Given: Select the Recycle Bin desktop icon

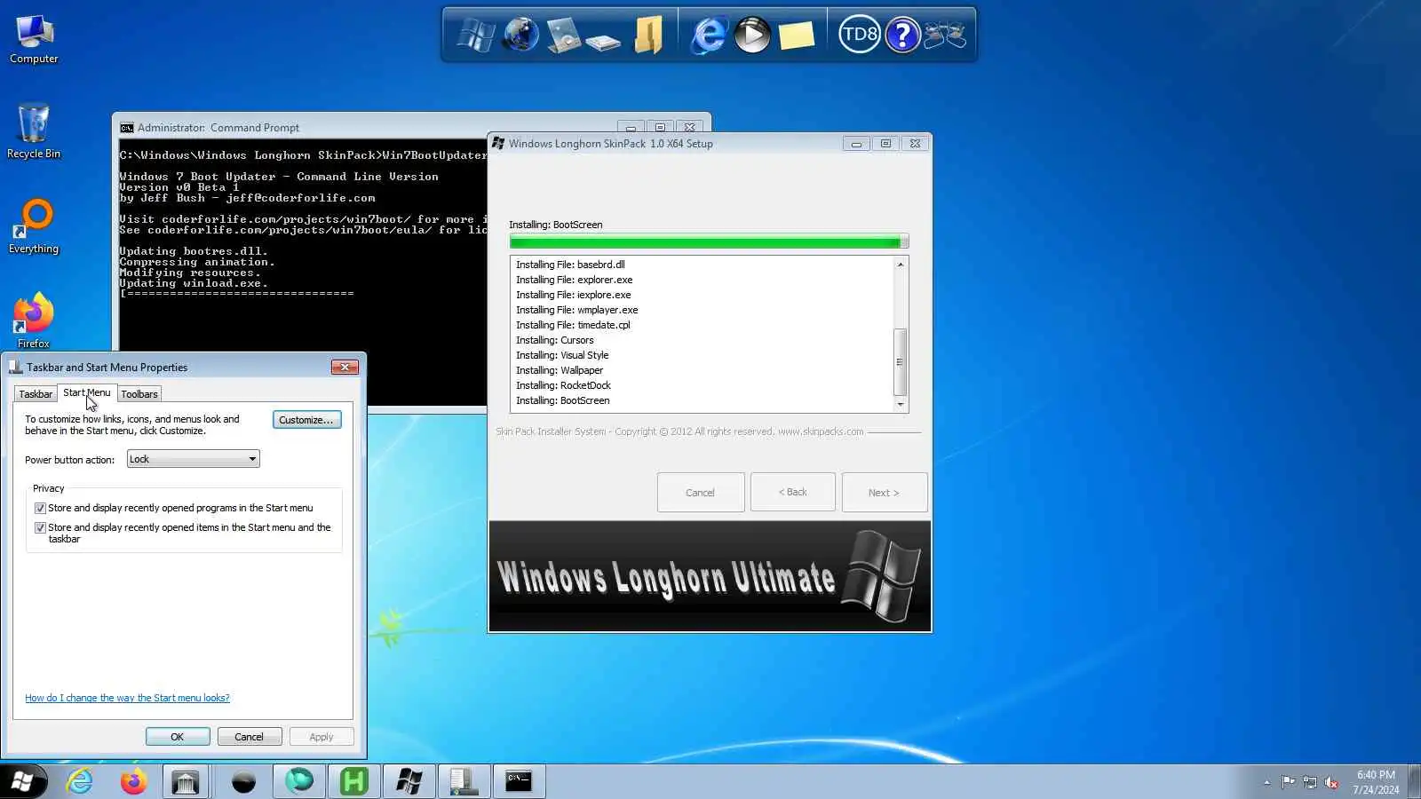Looking at the screenshot, I should pos(34,131).
